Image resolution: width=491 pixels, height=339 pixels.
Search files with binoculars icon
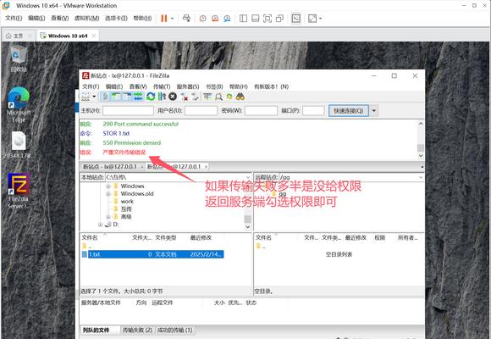(x=240, y=97)
